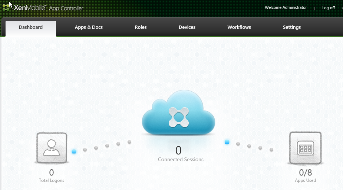Click the Connected Sessions label
The image size is (343, 190).
click(x=181, y=160)
